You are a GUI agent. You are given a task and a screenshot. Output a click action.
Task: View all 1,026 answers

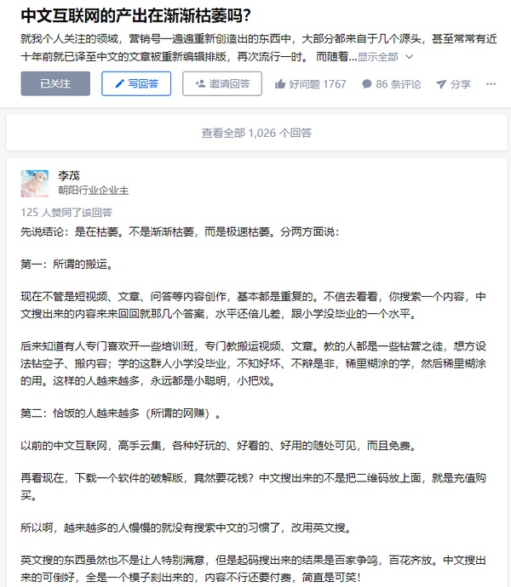point(257,133)
